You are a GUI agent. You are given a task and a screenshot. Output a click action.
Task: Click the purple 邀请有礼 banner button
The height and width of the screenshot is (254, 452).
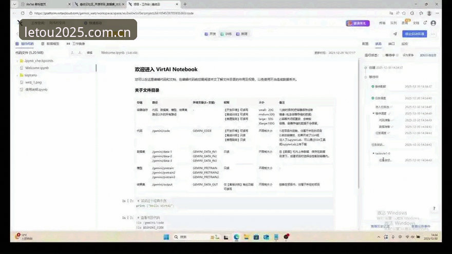[x=357, y=23]
